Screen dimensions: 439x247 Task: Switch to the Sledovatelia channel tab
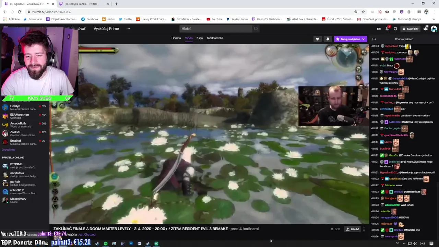(215, 38)
